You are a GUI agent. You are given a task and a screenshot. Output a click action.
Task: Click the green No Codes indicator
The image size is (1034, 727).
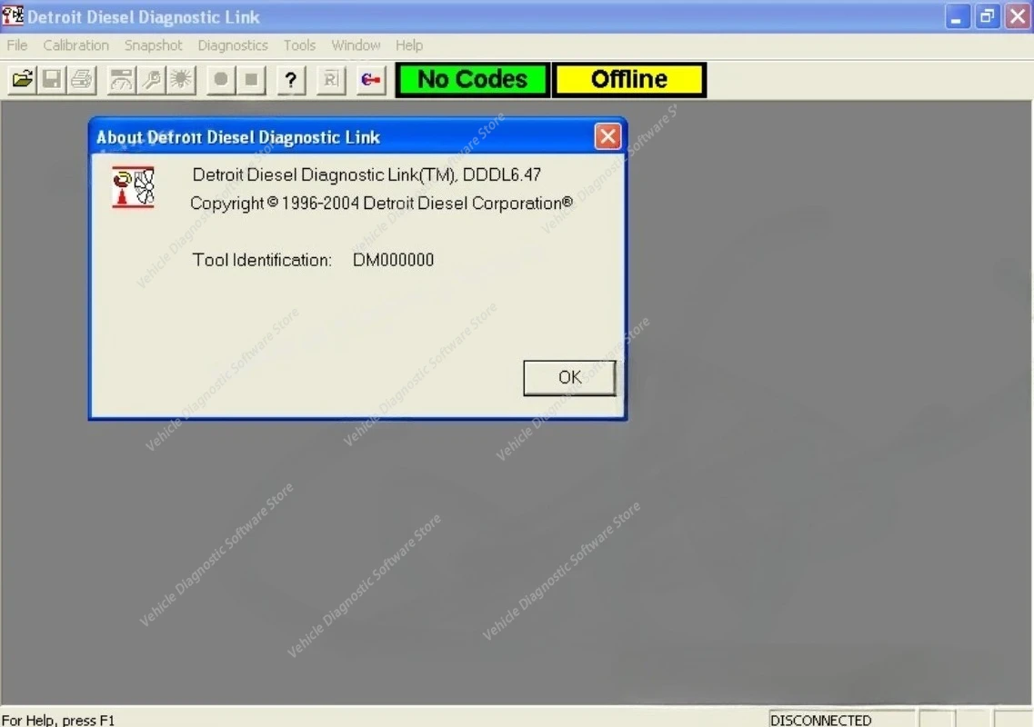pyautogui.click(x=472, y=80)
